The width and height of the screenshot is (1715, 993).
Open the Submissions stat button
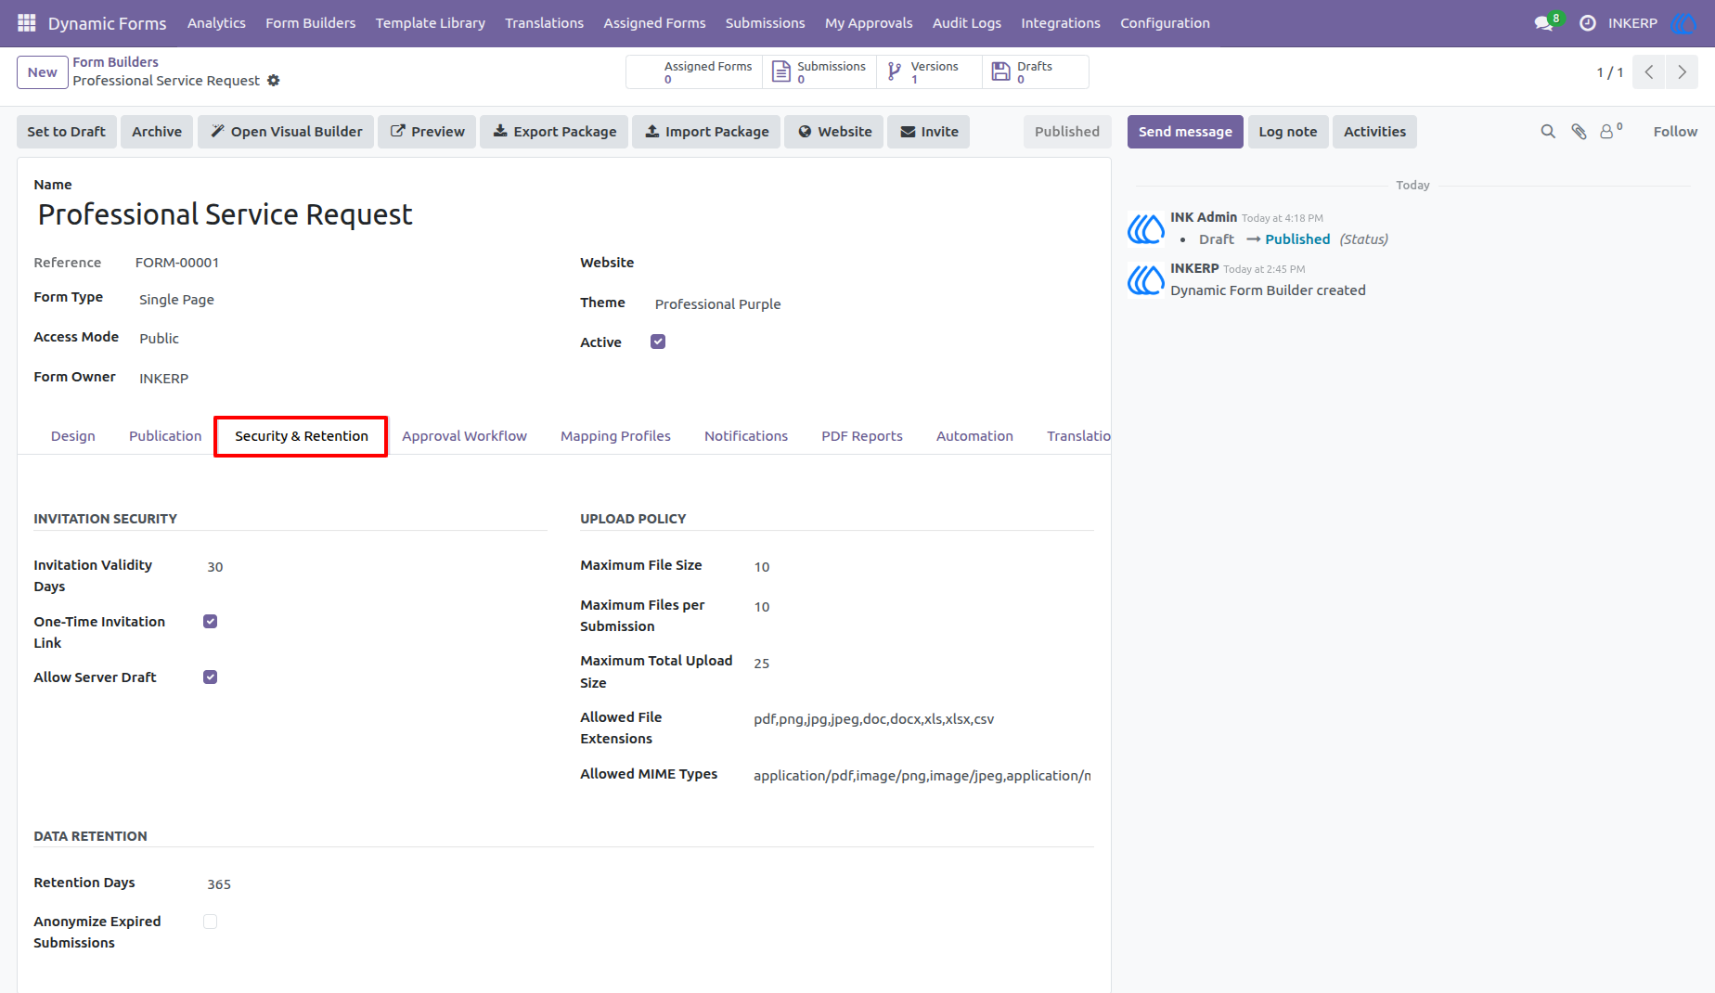pos(820,72)
